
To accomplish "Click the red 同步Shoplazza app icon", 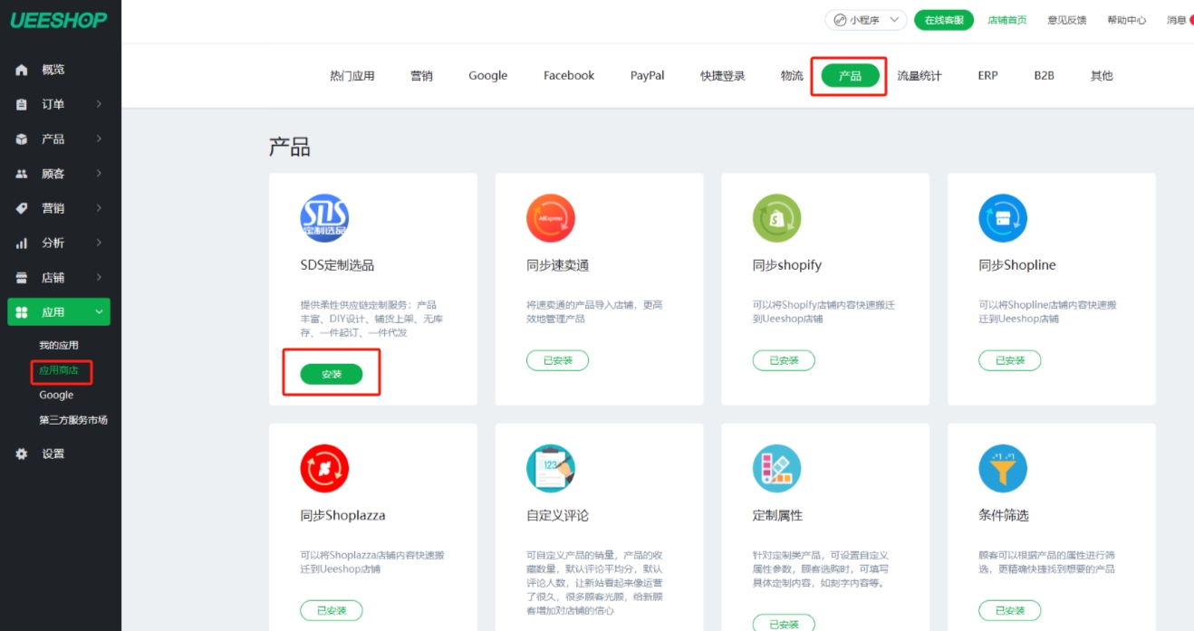I will (x=324, y=468).
